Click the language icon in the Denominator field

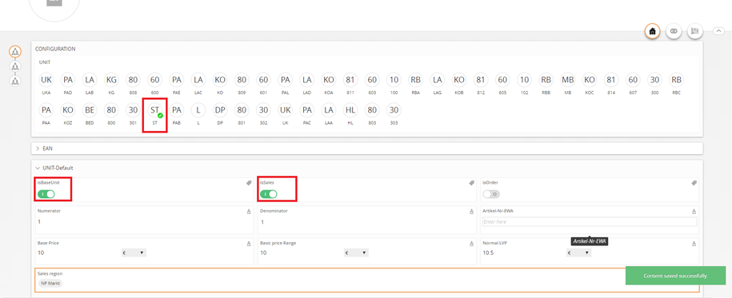click(471, 212)
